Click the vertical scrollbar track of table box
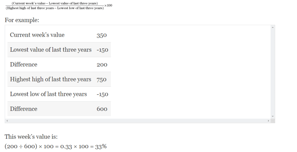 tap(273, 72)
